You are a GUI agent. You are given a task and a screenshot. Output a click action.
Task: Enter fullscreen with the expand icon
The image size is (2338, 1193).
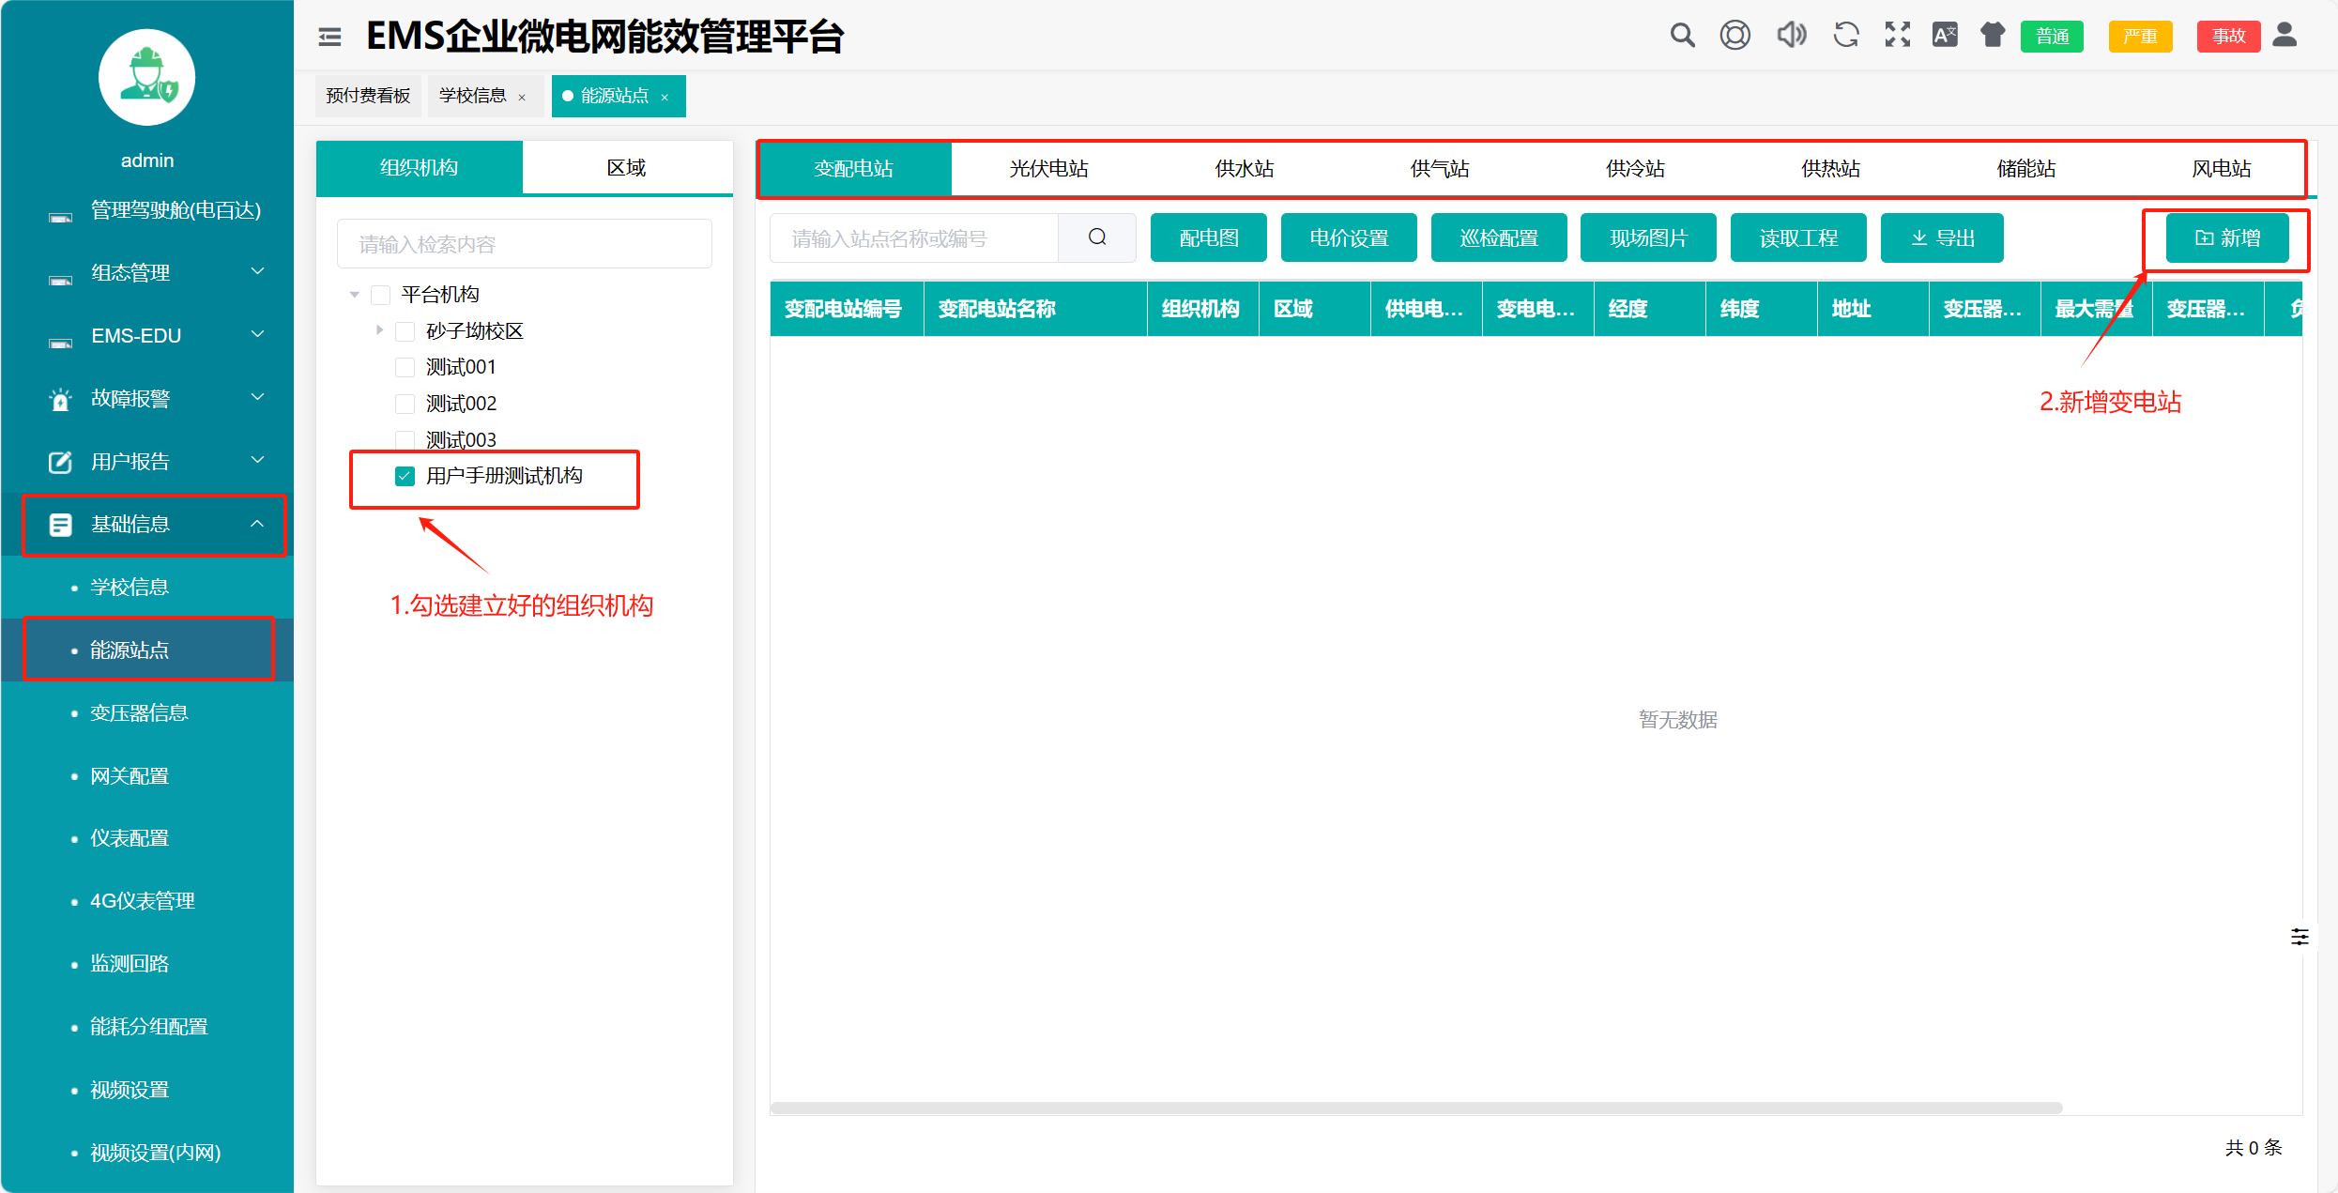click(x=1897, y=36)
